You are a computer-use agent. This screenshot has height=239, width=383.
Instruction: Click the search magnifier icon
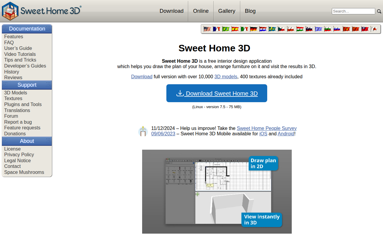tap(379, 11)
